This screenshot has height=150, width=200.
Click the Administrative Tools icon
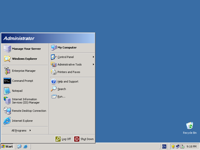coord(53,64)
